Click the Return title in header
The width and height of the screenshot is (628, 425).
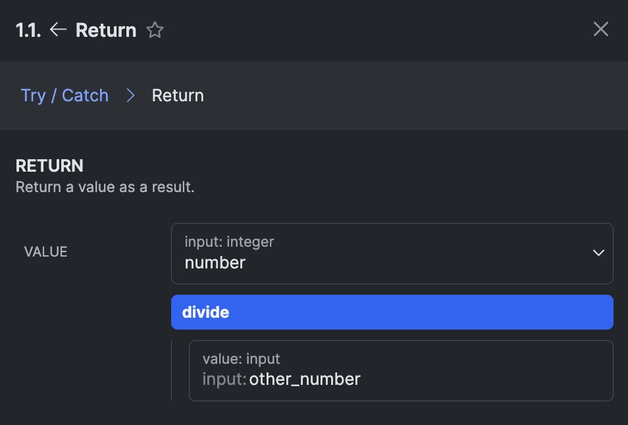[106, 30]
